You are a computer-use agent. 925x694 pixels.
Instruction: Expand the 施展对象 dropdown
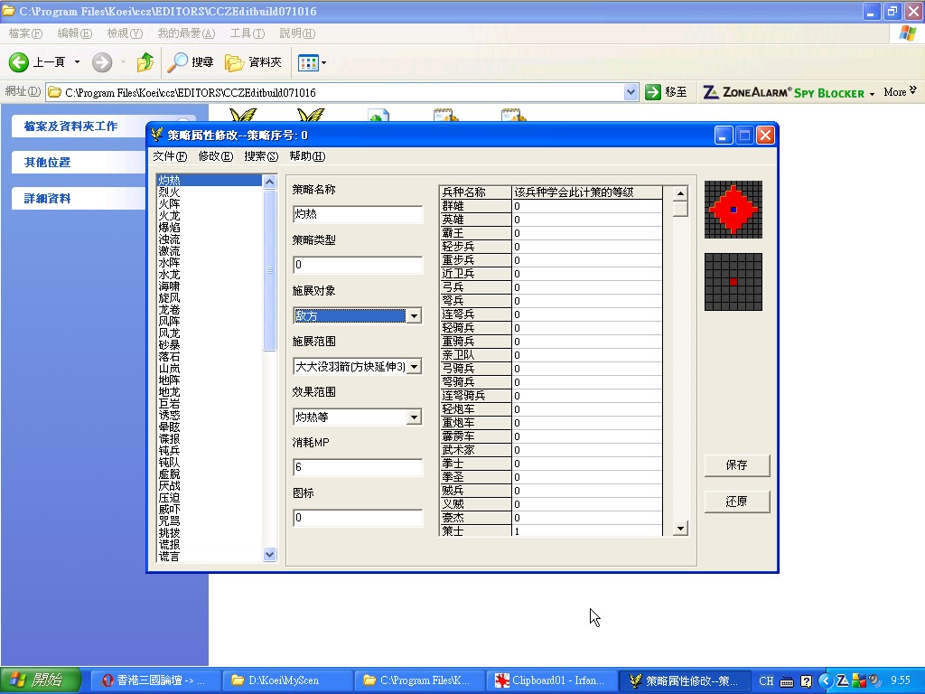[x=414, y=316]
